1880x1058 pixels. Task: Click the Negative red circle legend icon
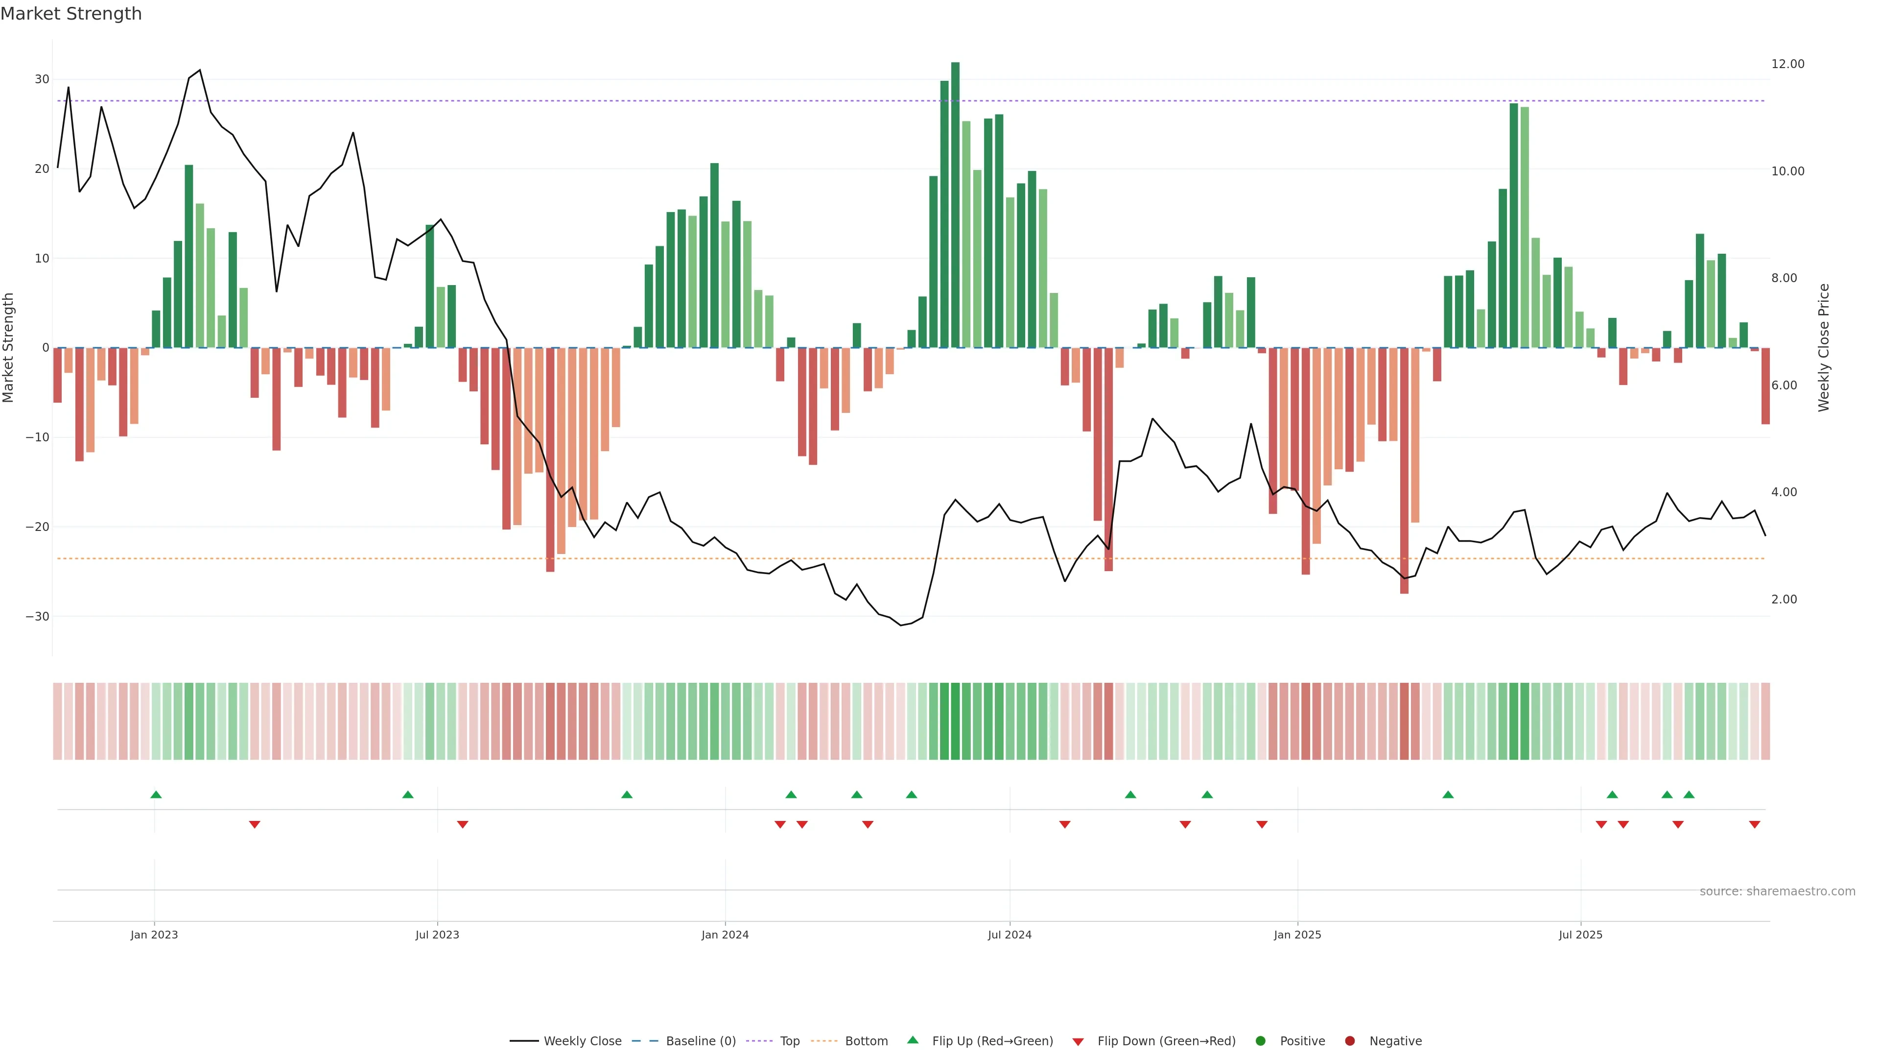tap(1349, 1041)
